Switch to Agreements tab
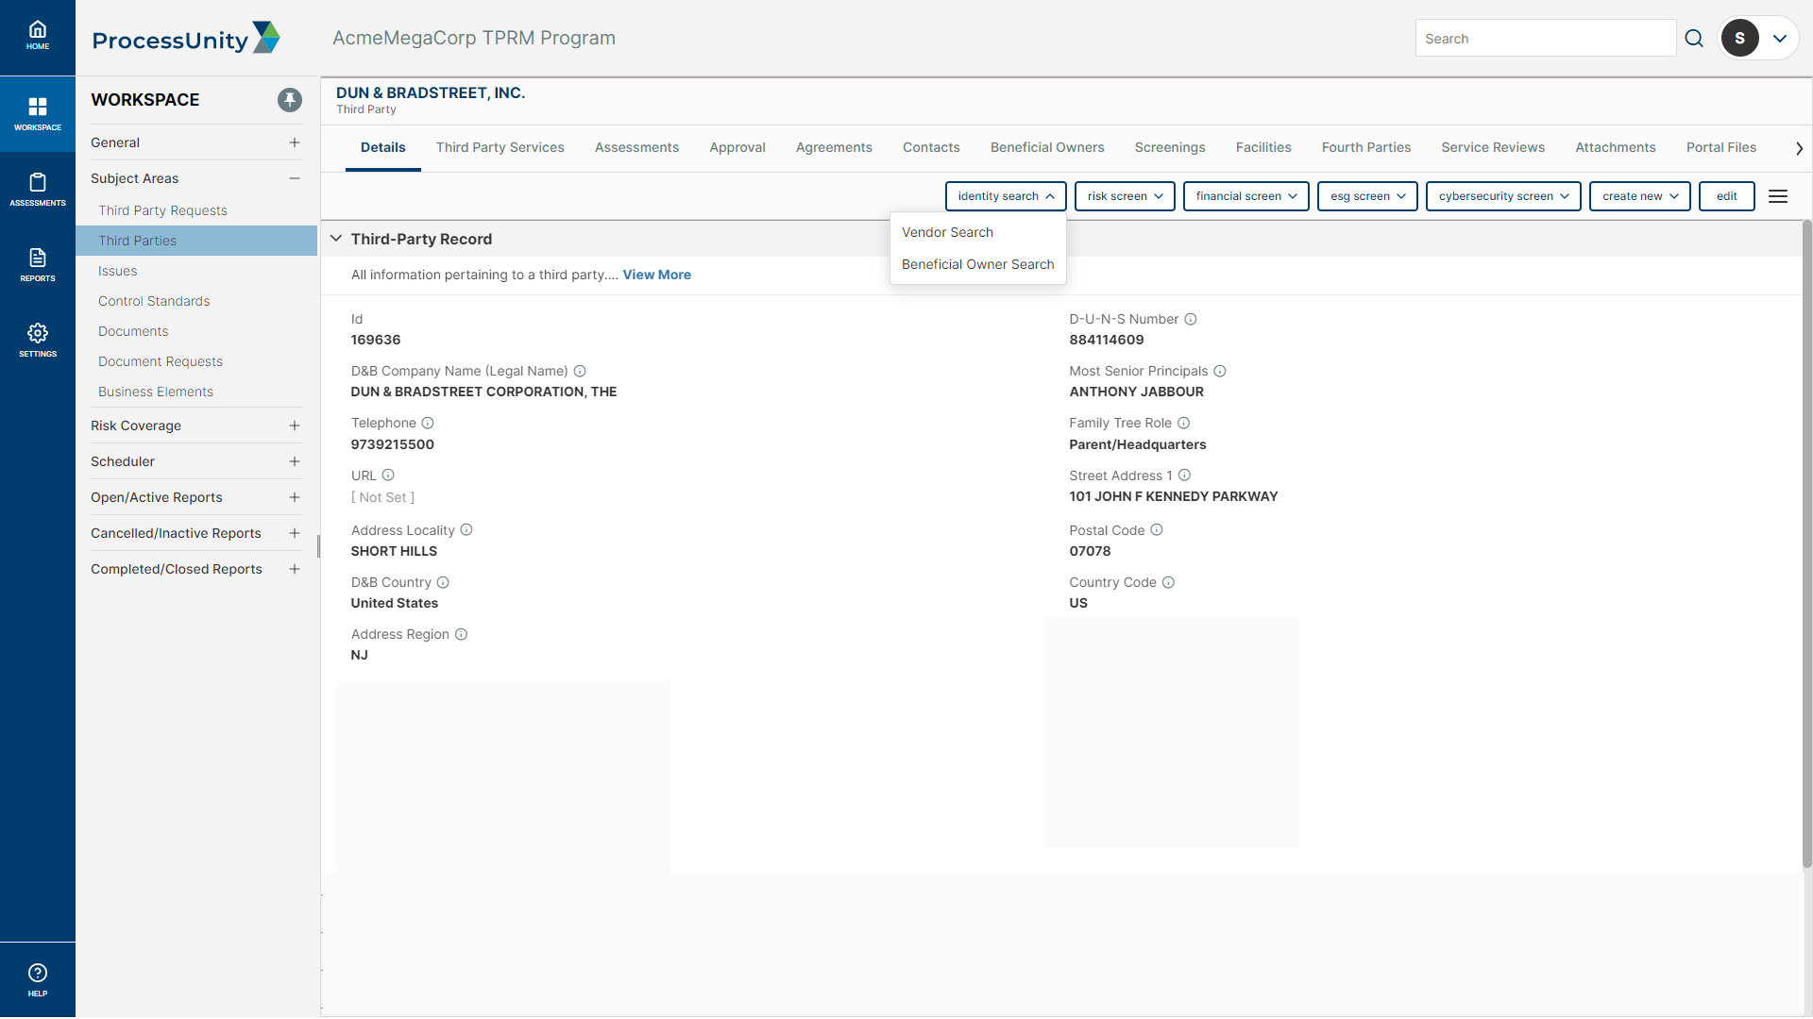 pos(834,147)
